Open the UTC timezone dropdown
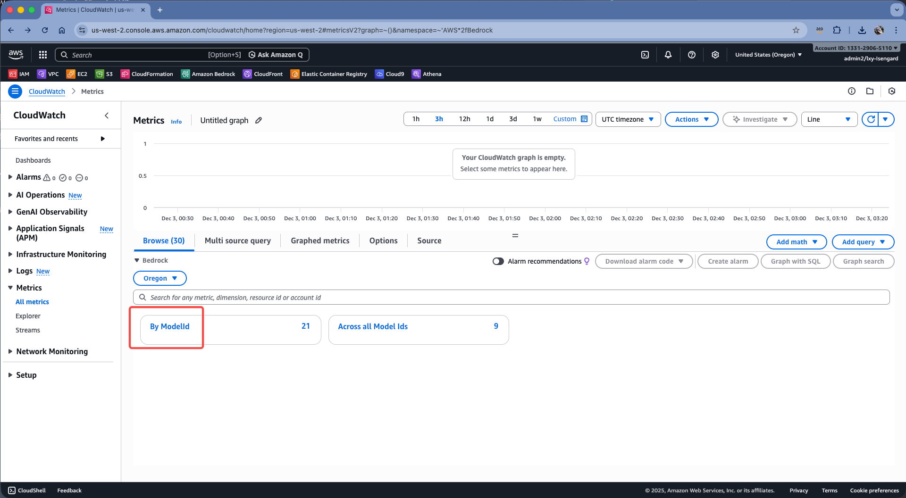This screenshot has width=906, height=498. pos(627,119)
